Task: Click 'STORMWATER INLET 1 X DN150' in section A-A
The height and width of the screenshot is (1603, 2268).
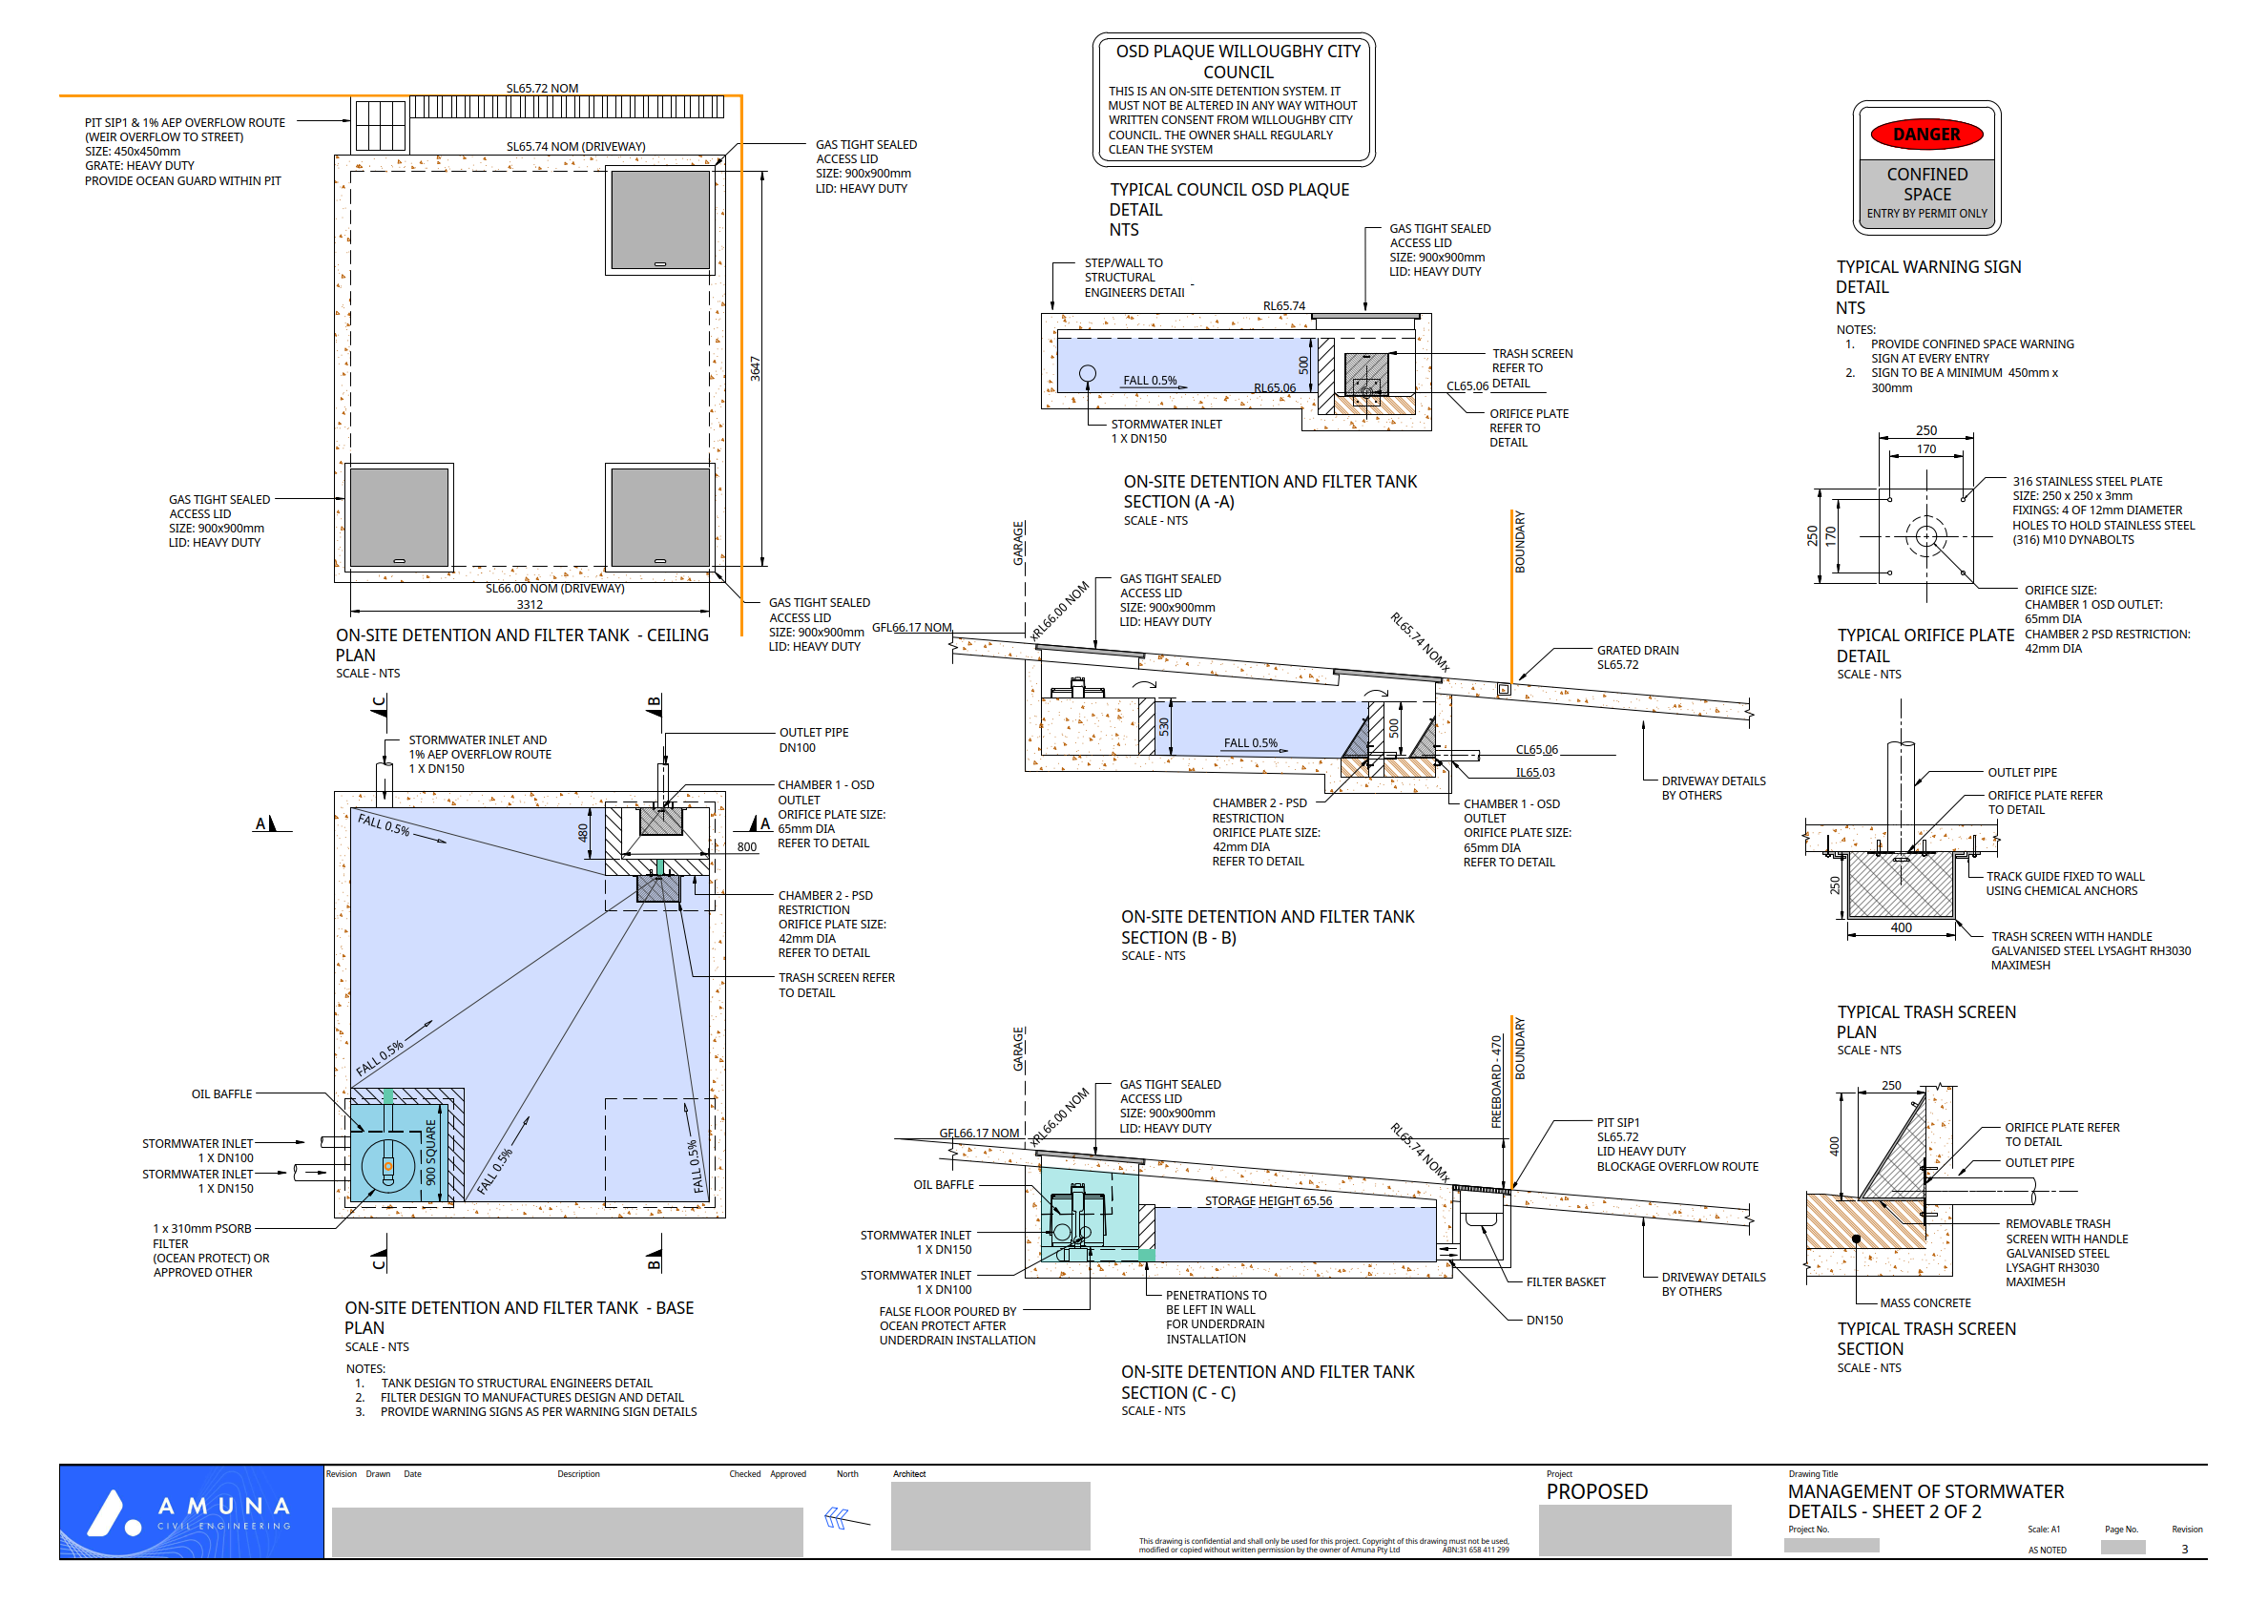Action: point(1166,430)
